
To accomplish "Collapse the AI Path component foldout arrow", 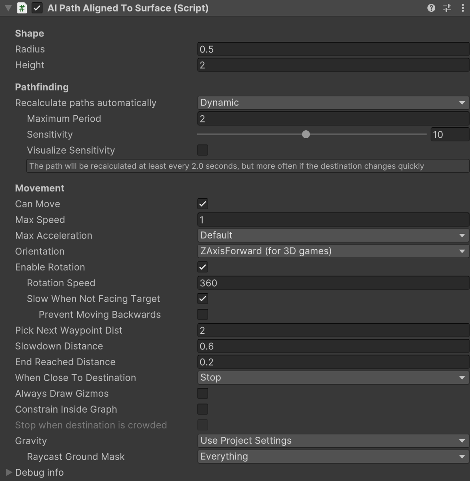I will coord(8,8).
